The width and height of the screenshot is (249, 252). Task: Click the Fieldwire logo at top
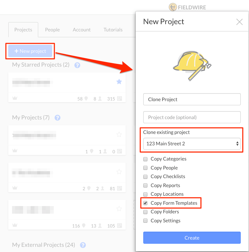click(x=187, y=7)
